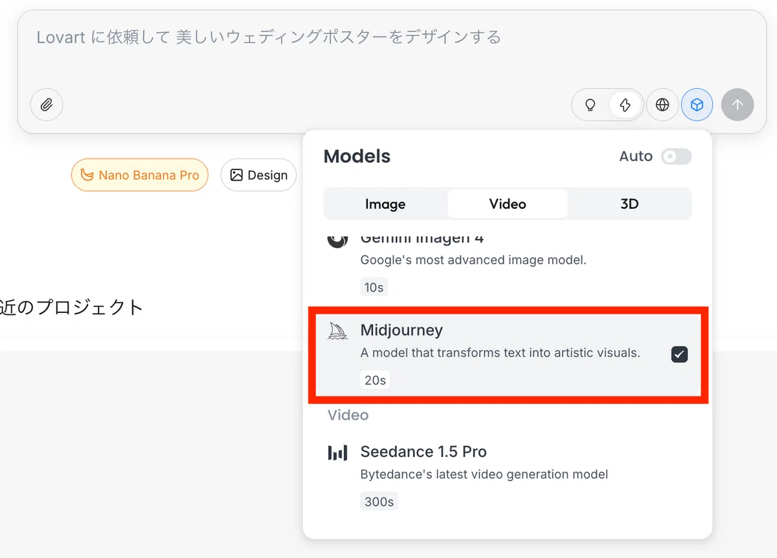The height and width of the screenshot is (558, 777).
Task: Click the globe web search icon
Action: pos(662,105)
